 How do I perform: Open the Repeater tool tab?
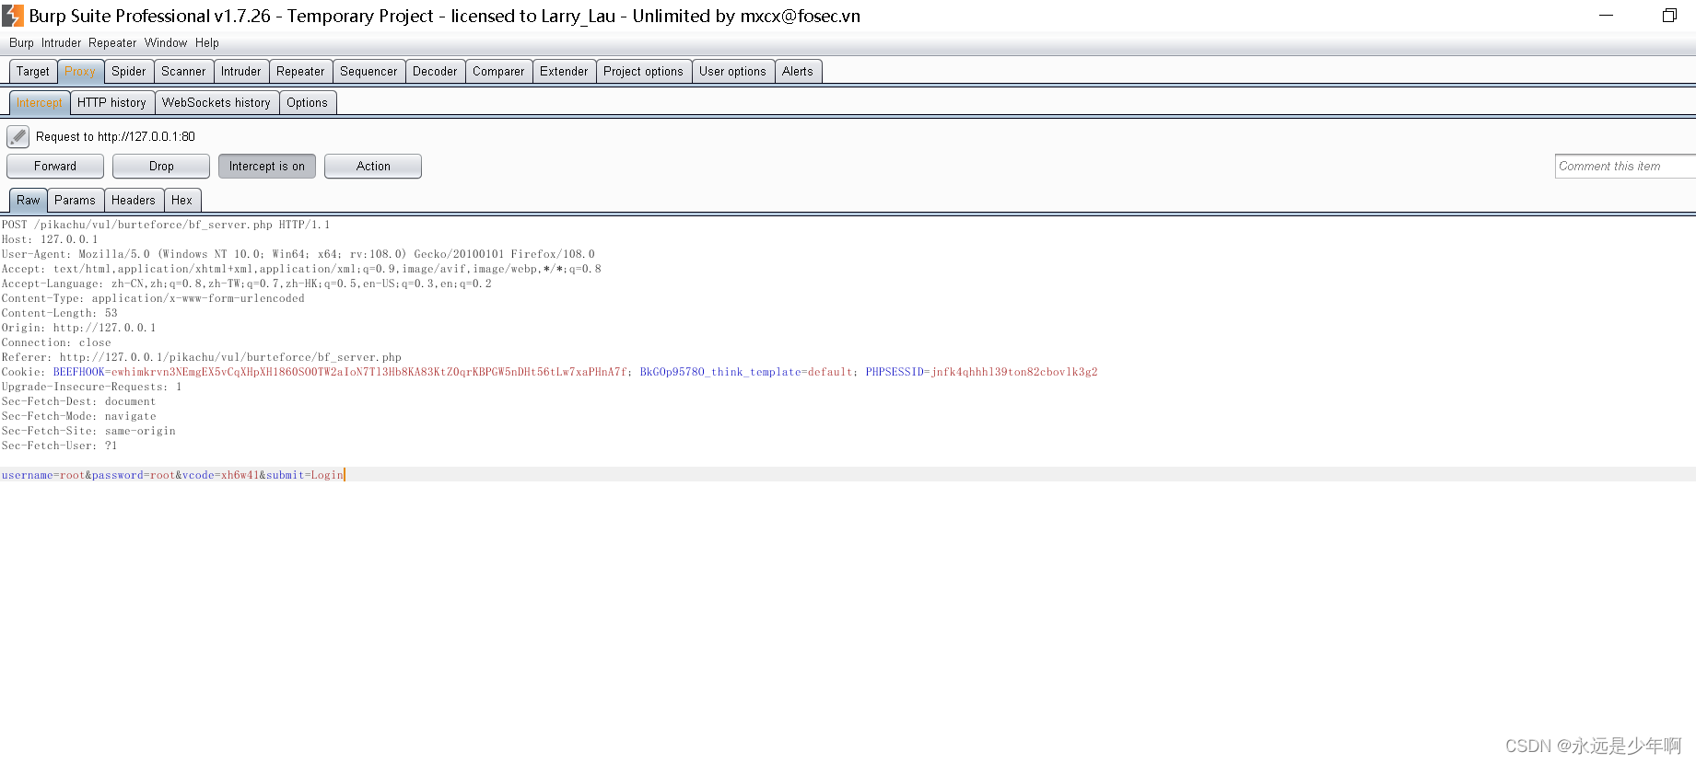300,72
